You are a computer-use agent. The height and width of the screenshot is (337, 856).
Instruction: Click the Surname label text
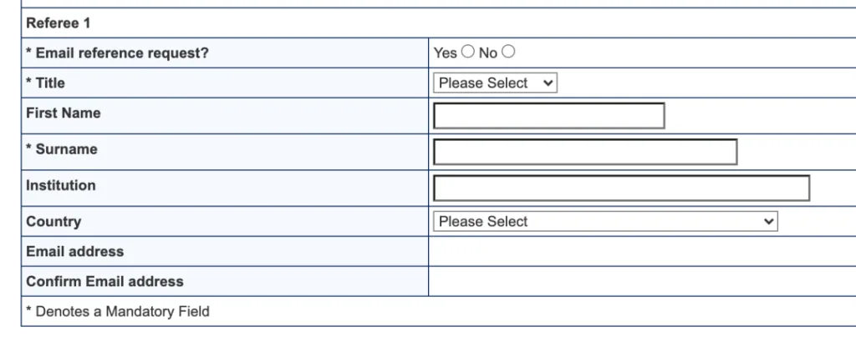pyautogui.click(x=61, y=149)
